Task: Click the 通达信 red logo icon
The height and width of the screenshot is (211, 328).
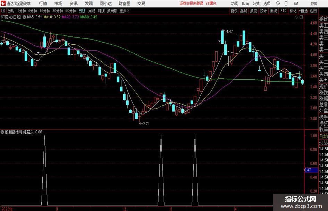Action: coord(3,3)
